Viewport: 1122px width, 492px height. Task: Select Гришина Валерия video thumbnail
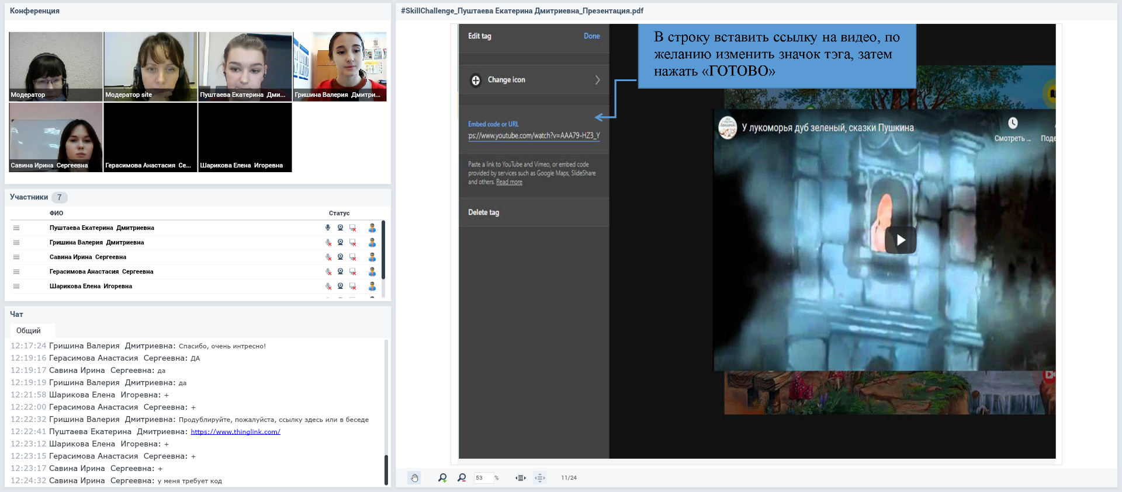(x=340, y=67)
